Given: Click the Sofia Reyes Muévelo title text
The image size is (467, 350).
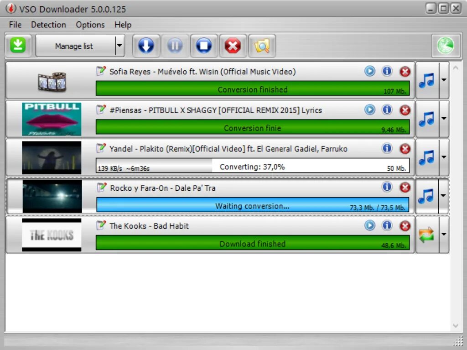Looking at the screenshot, I should [x=202, y=72].
